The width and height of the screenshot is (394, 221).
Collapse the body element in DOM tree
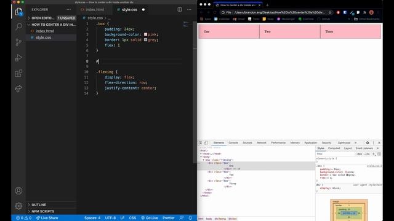tap(201, 157)
